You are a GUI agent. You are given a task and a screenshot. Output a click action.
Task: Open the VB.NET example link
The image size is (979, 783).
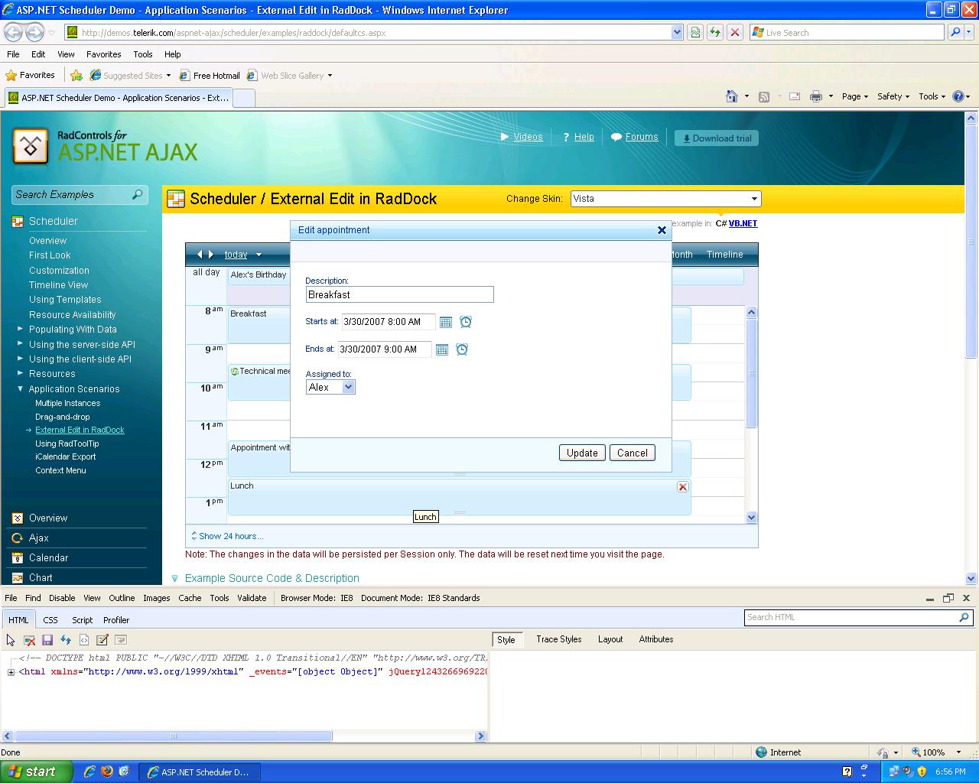click(x=743, y=223)
